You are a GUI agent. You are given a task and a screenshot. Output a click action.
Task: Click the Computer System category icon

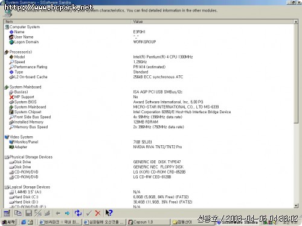tap(7, 27)
